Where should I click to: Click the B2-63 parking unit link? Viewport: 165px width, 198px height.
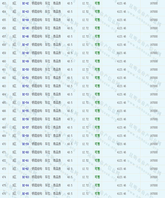25,177
